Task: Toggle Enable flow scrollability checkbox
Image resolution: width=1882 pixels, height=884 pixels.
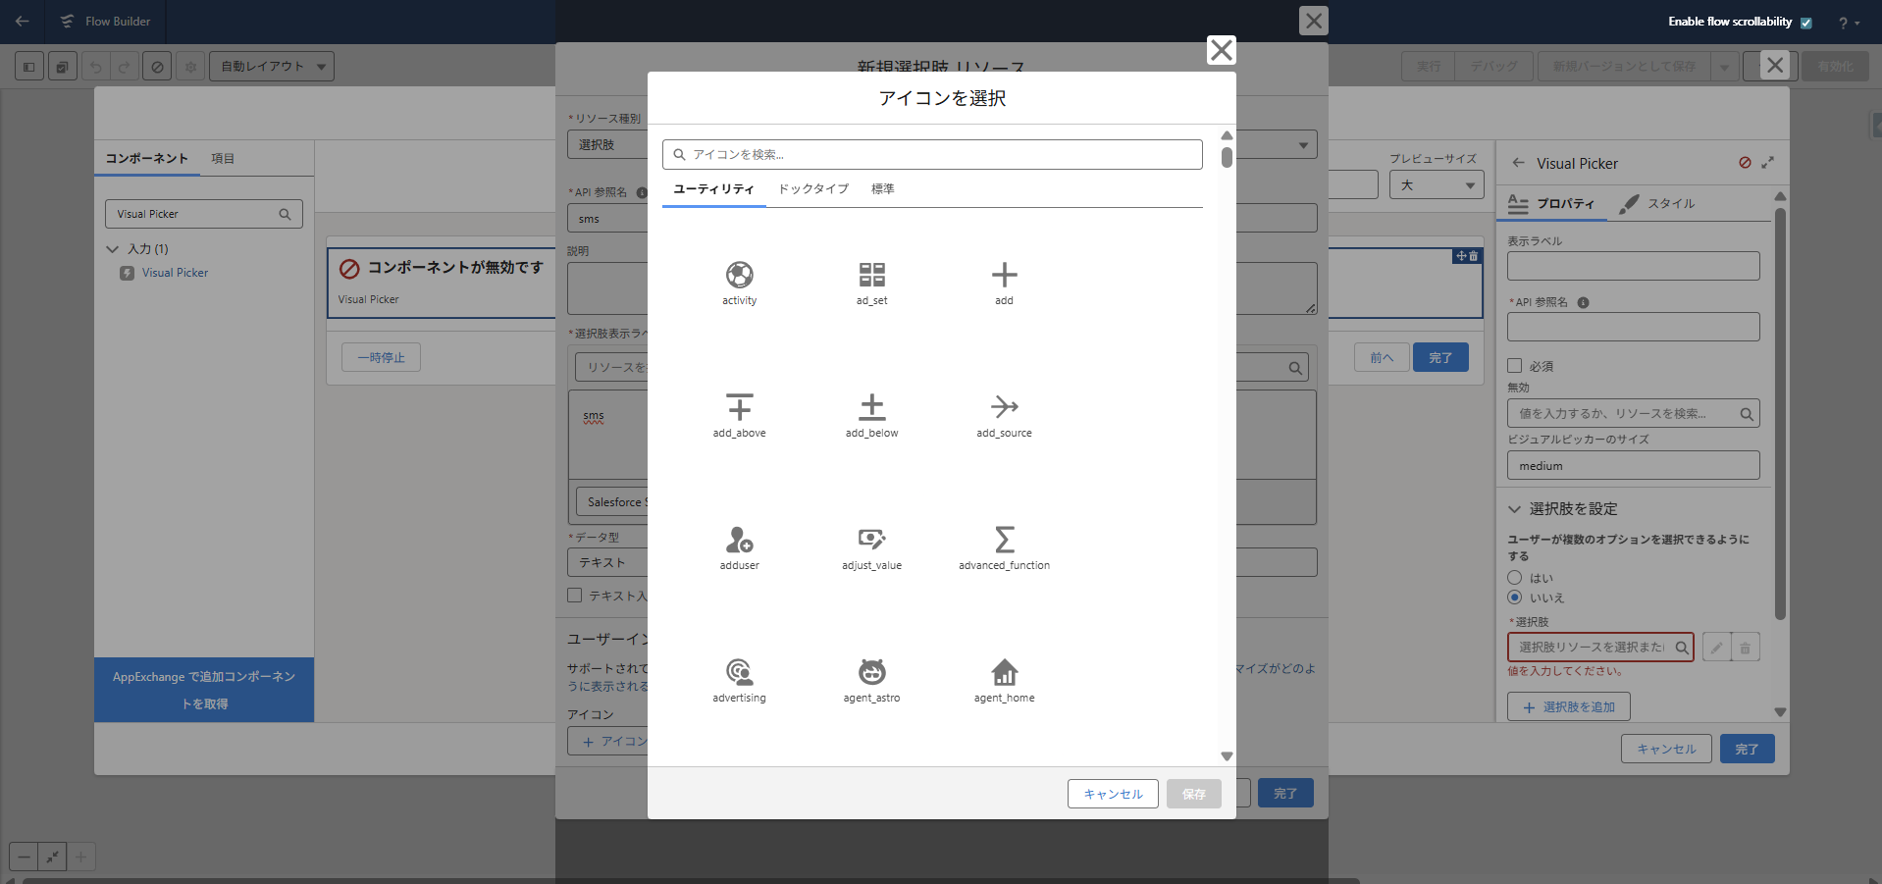Action: [1805, 23]
